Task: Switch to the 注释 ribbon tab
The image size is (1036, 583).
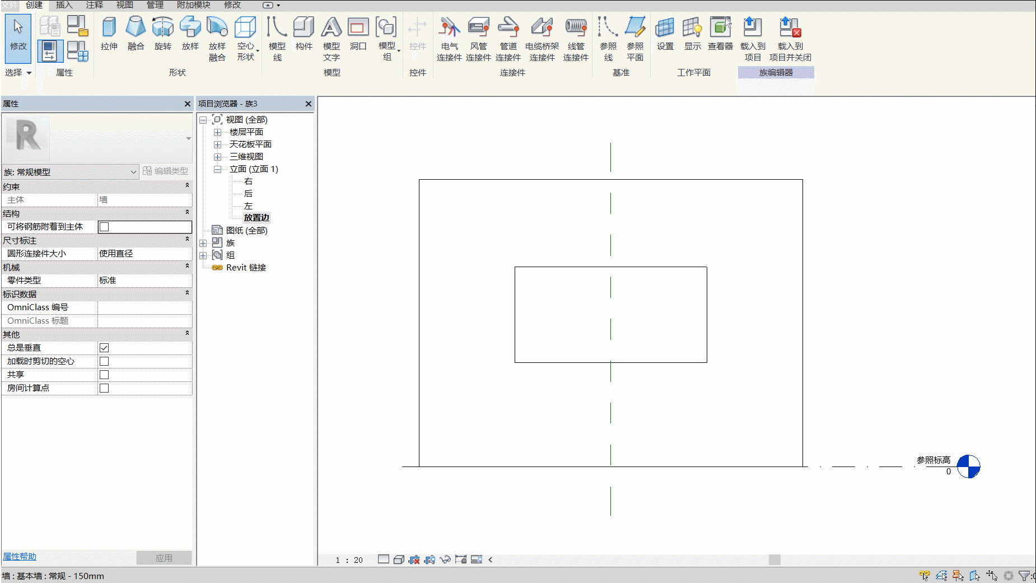Action: 94,5
